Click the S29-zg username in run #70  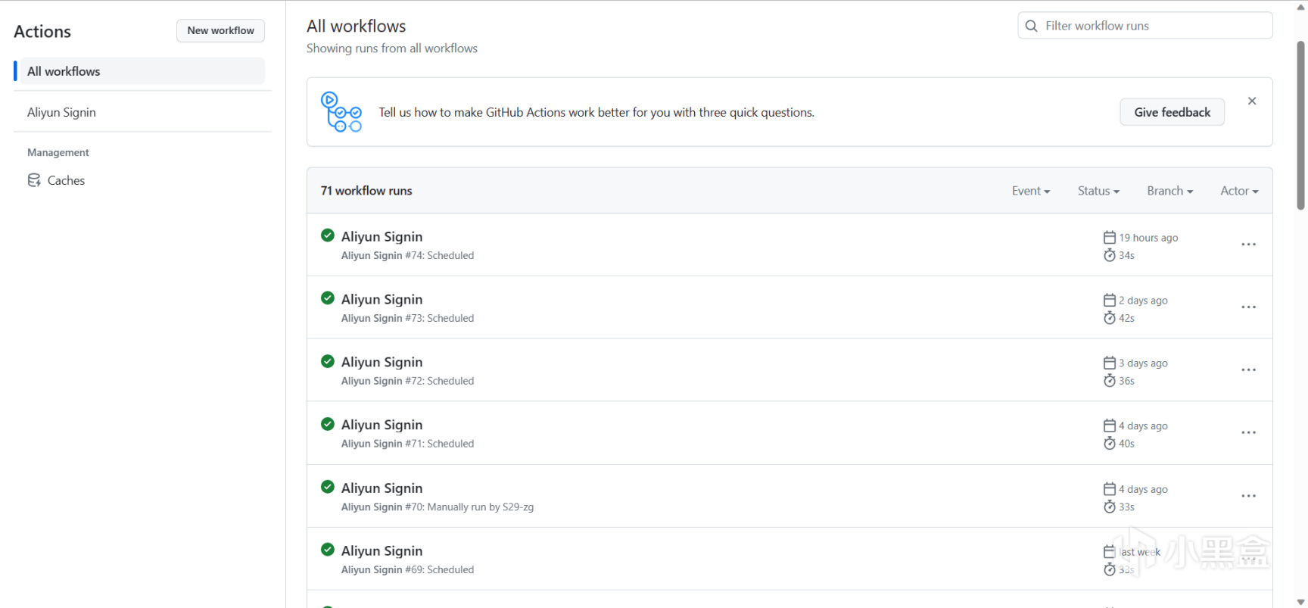point(519,507)
